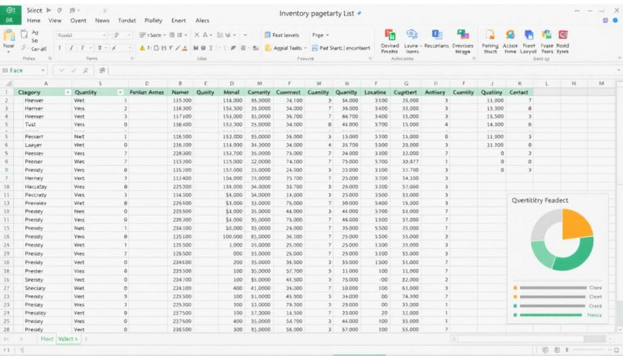
Task: Open the Appial Tedls dropdown arrow
Action: tap(305, 48)
